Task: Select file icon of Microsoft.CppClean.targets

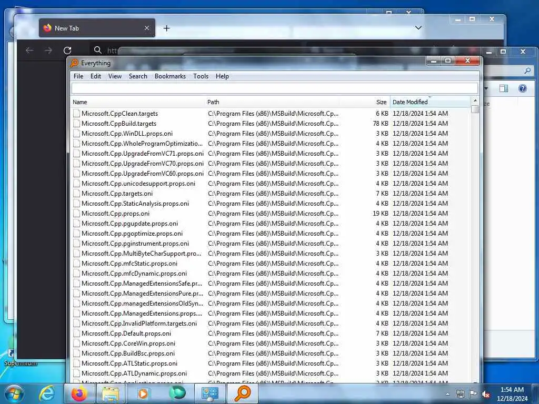Action: [x=77, y=114]
